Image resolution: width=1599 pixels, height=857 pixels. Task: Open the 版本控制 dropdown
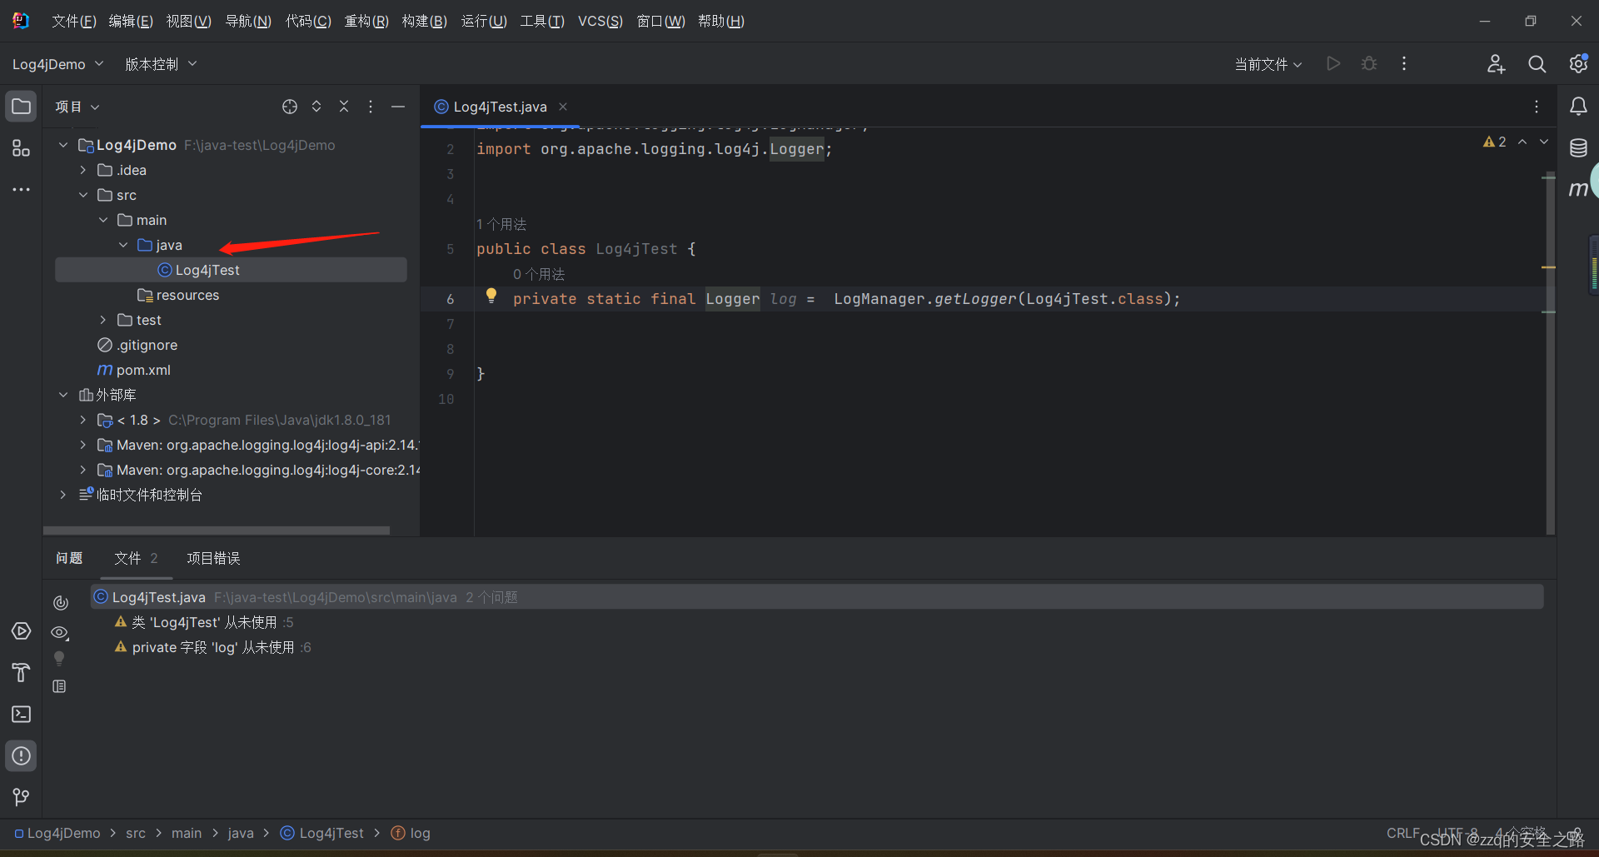pos(161,64)
